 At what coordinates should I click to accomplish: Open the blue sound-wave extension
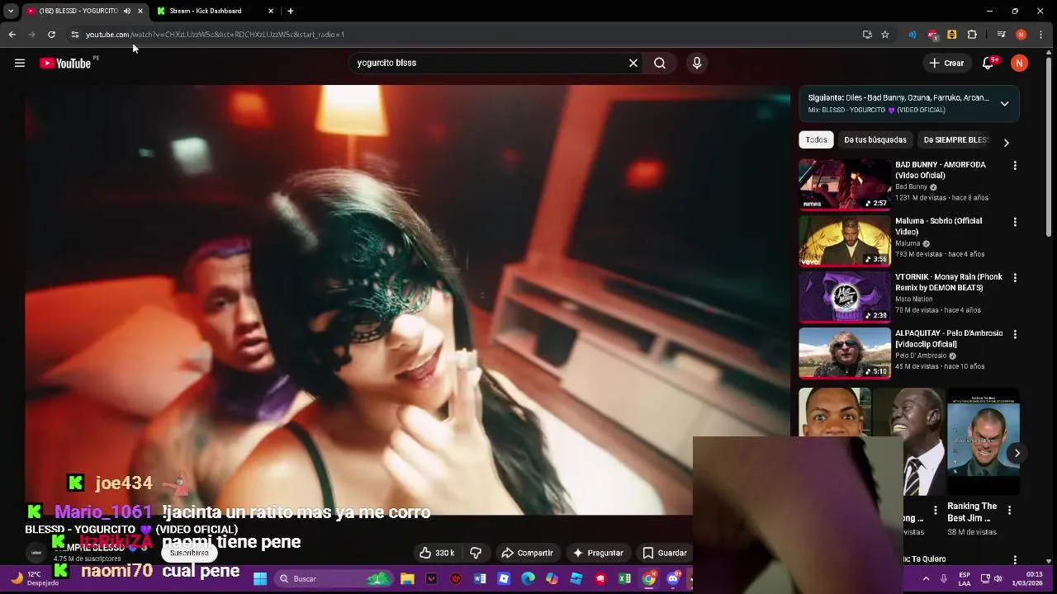(x=912, y=35)
